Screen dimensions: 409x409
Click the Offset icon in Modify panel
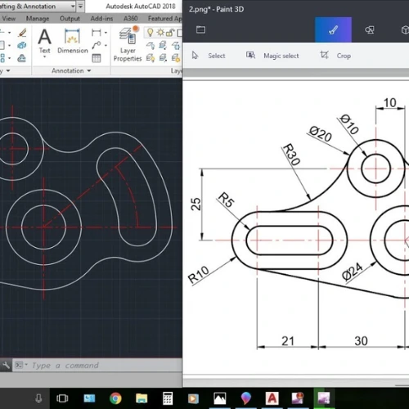click(x=21, y=58)
